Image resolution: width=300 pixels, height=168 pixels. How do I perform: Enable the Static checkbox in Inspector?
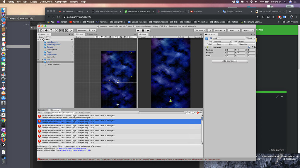[246, 38]
